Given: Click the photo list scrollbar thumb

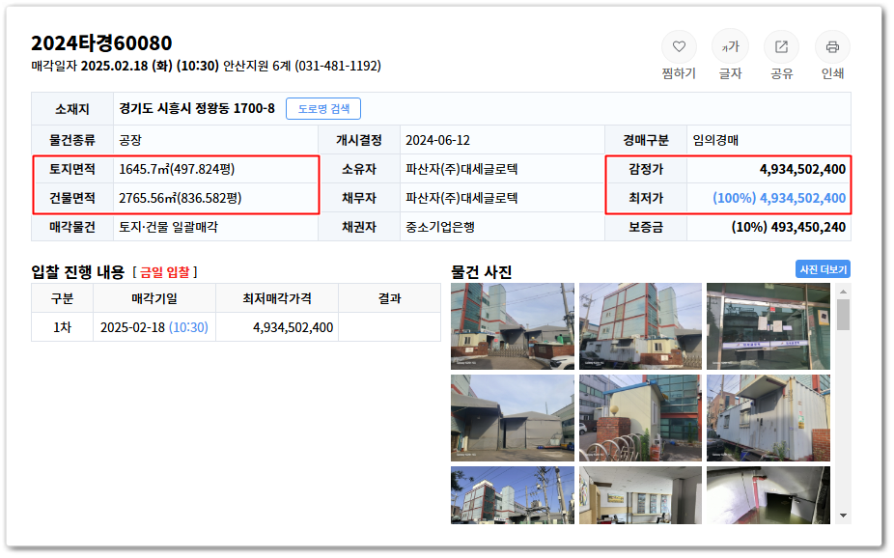Looking at the screenshot, I should tap(843, 315).
